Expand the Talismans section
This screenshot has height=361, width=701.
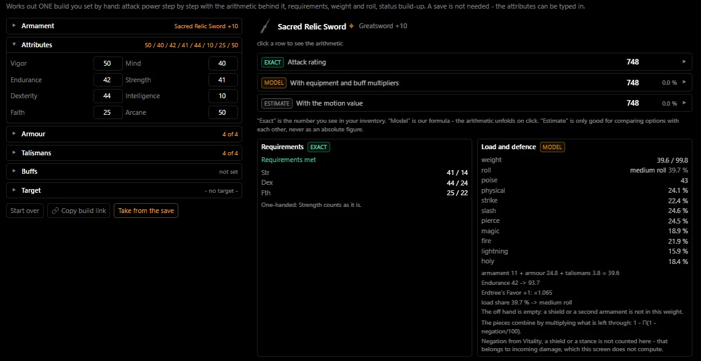coord(124,153)
